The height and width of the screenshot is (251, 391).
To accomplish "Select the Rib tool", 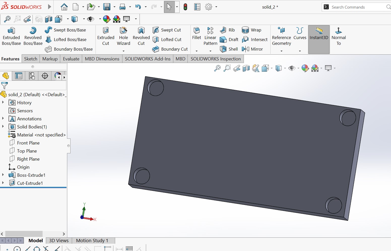I will 227,30.
